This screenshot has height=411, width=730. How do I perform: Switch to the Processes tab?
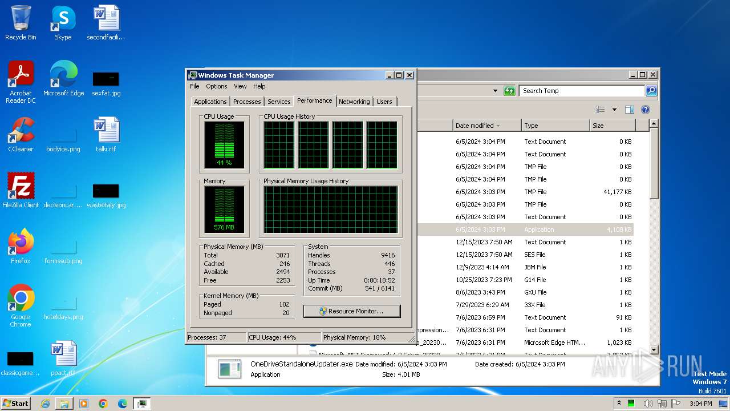247,102
